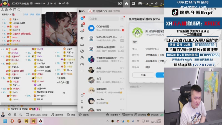The height and width of the screenshot is (125, 222).
Task: Click the 抢麦 link
Action: [x=38, y=14]
